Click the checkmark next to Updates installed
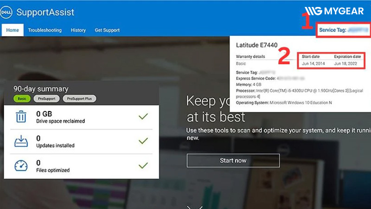Image resolution: width=371 pixels, height=209 pixels. point(143,141)
